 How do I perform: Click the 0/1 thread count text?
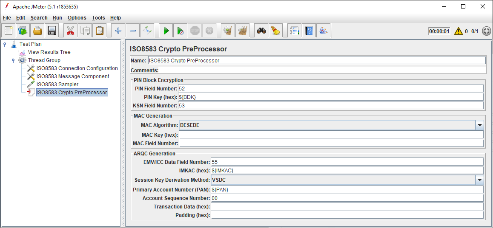point(474,31)
